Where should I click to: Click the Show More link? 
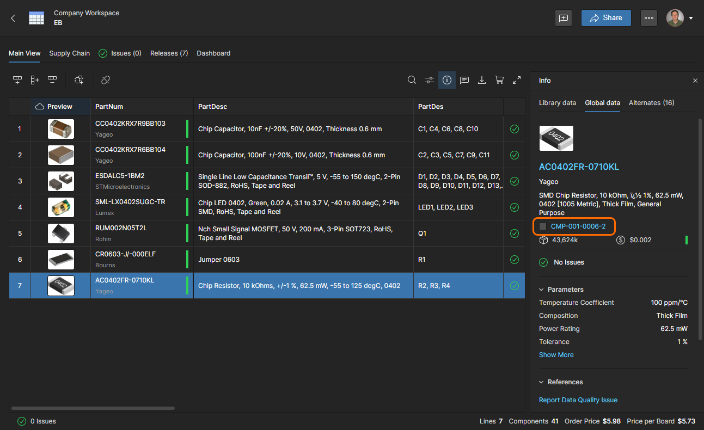click(x=556, y=355)
